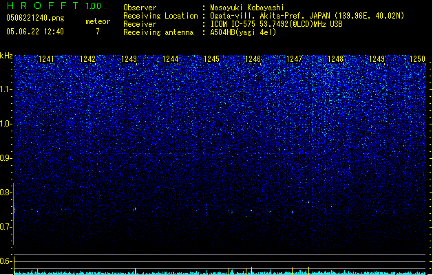Click the 1.0.0 version number
This screenshot has width=433, height=275.
(x=94, y=6)
